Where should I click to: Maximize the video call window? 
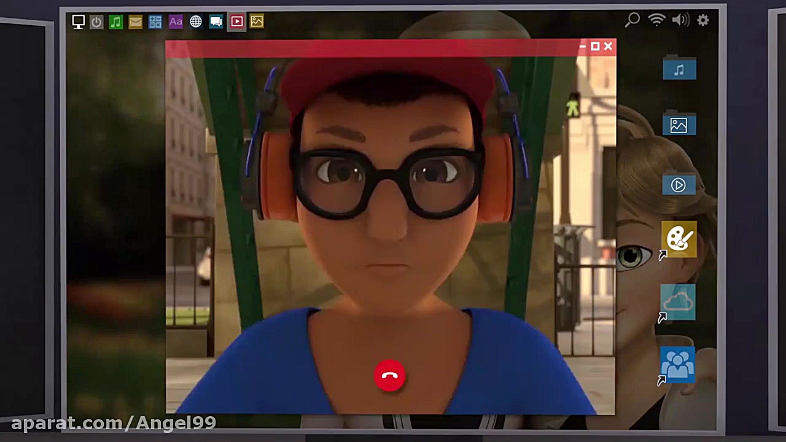[x=595, y=47]
